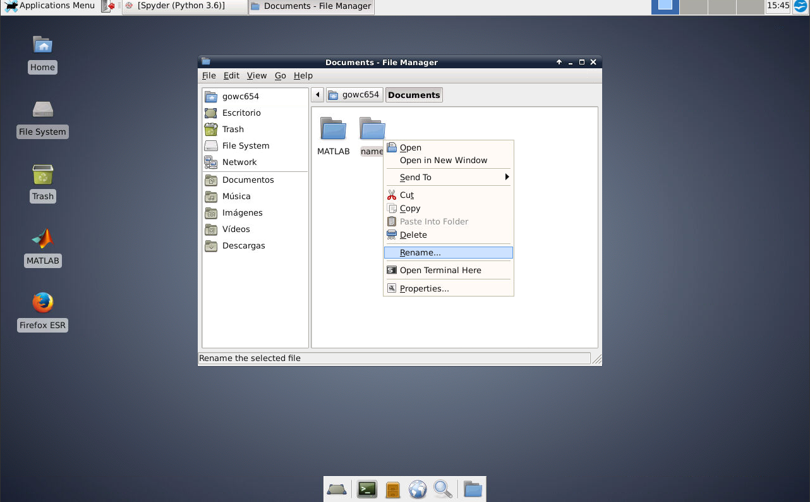
Task: Select the 'name' folder icon
Action: pyautogui.click(x=372, y=128)
